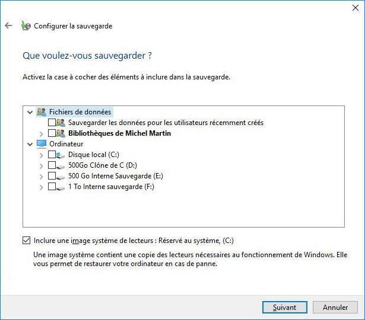The image size is (365, 320).
Task: Click the Ordinateur computer icon
Action: point(41,144)
